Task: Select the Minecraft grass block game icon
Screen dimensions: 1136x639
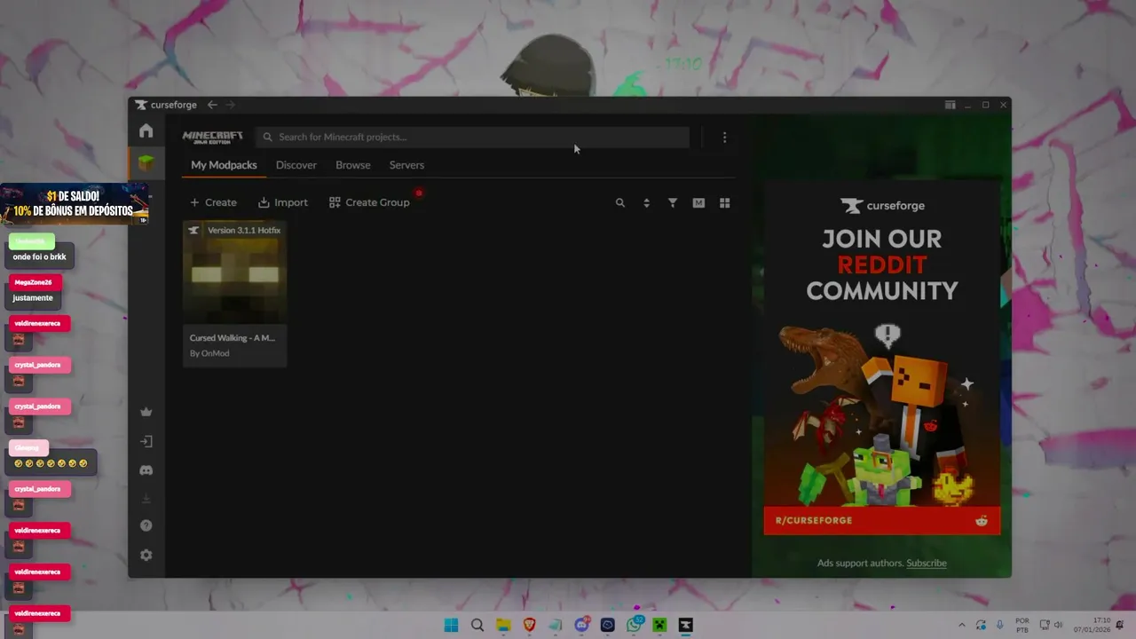Action: (146, 163)
